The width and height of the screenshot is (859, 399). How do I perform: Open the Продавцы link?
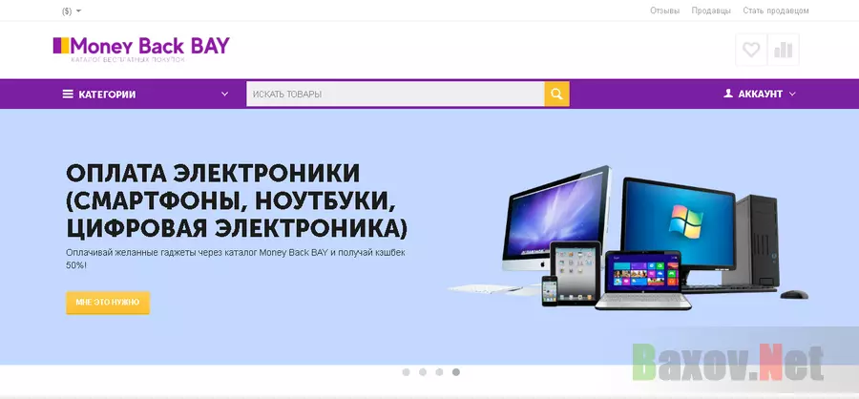(x=711, y=10)
